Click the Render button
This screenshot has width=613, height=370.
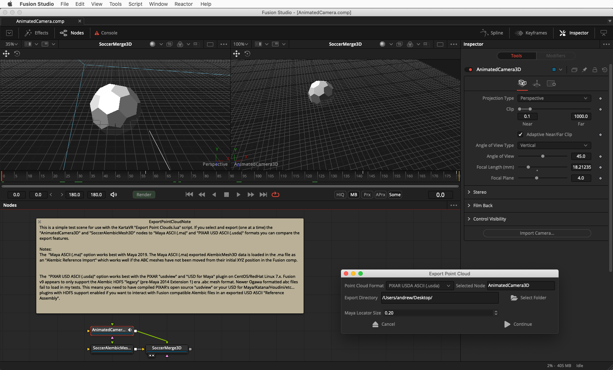tap(144, 195)
